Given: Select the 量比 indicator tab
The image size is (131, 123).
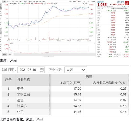Looking at the screenshot, I should [5, 54].
